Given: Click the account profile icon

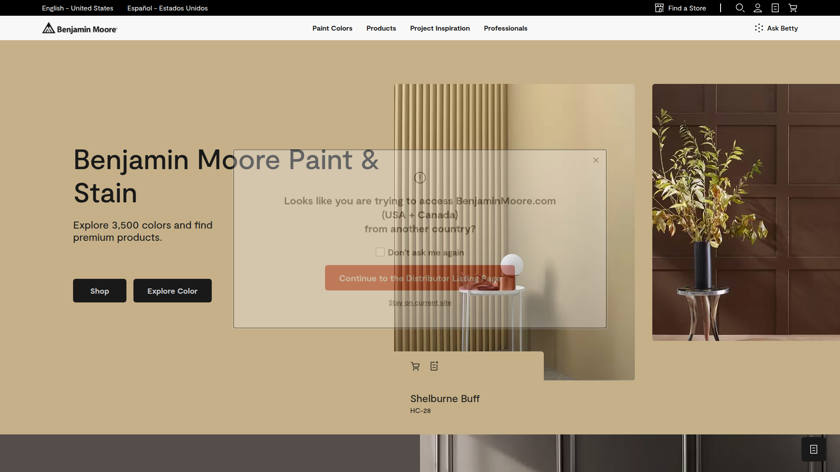Looking at the screenshot, I should tap(758, 8).
